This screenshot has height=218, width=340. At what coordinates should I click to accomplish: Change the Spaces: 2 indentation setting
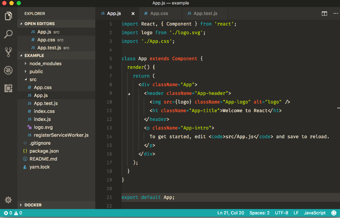coord(260,213)
